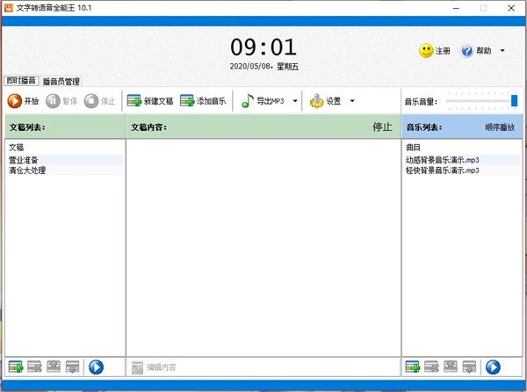Move track down in music list
The width and height of the screenshot is (527, 392).
pos(469,367)
